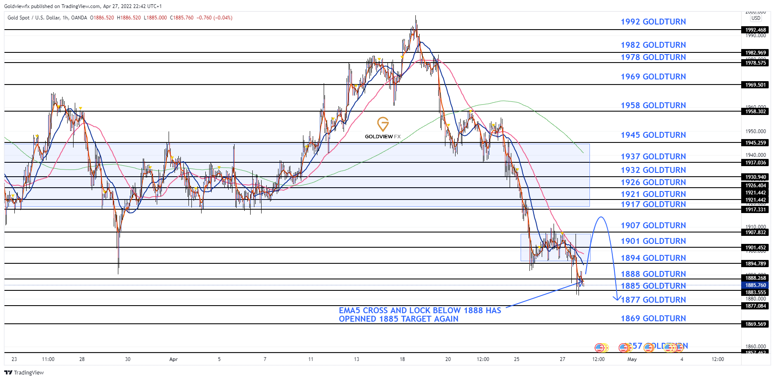Viewport: 775px width, 380px height.
Task: Click the 1877.084 price axis label
Action: (756, 306)
